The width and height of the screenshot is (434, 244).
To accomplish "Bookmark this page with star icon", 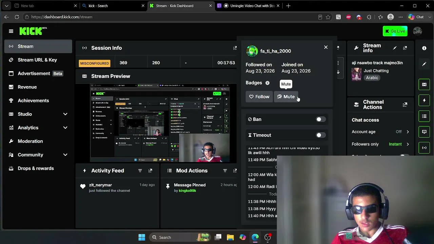I will [328, 17].
